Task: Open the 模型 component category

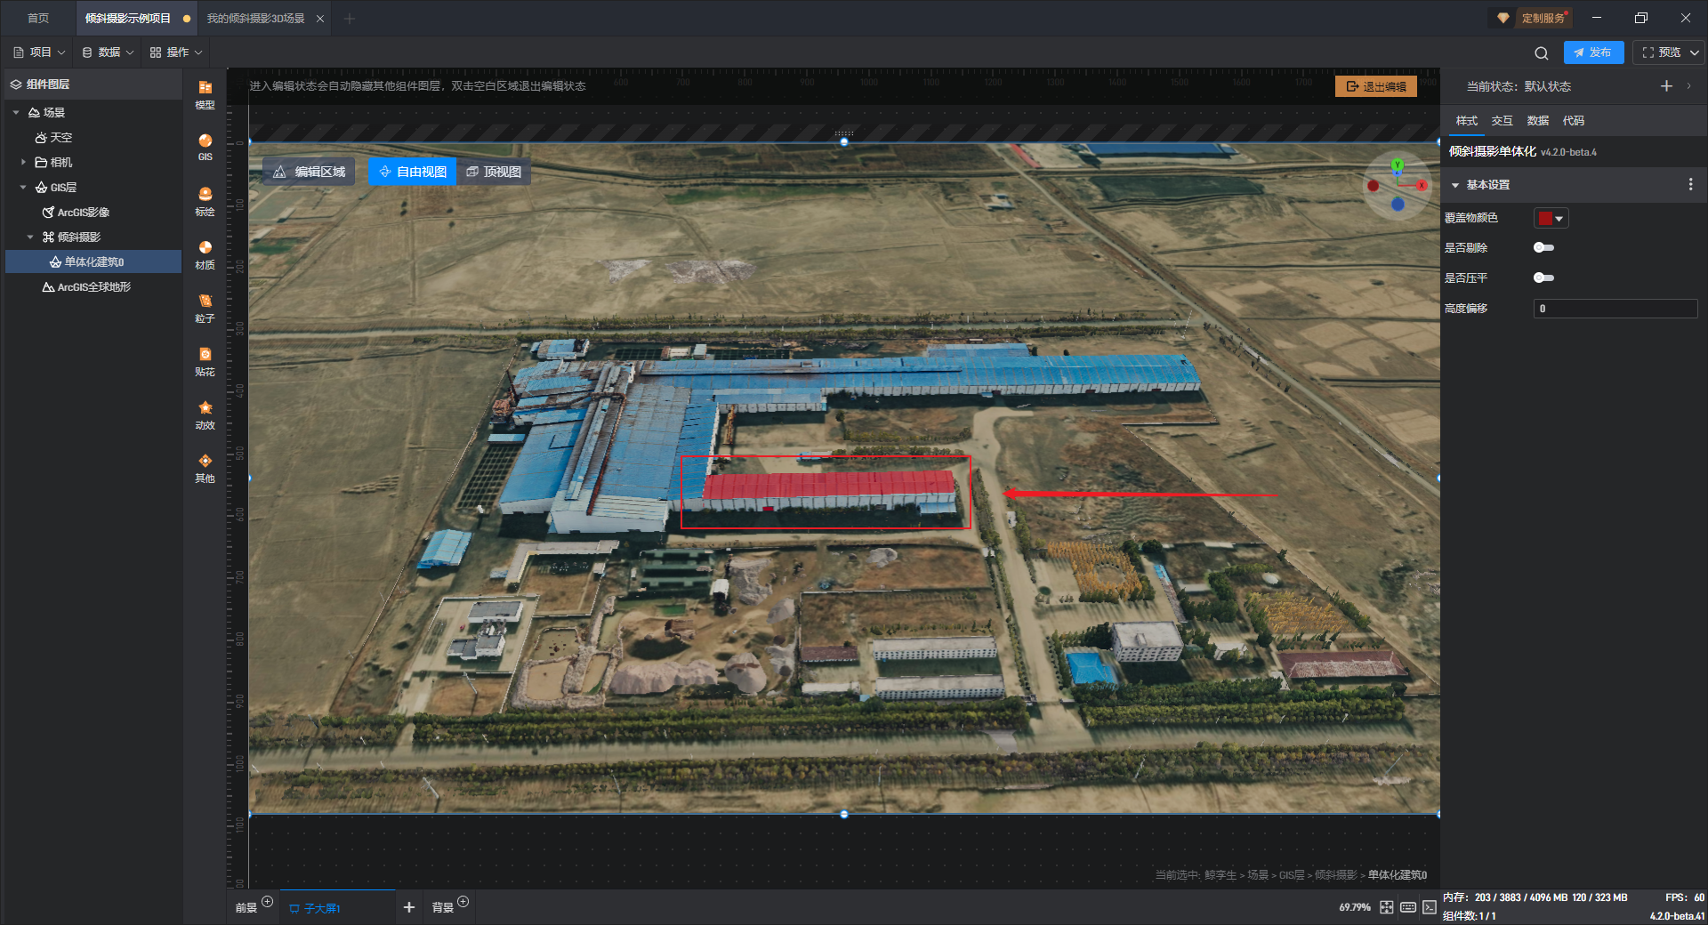Action: (x=205, y=94)
